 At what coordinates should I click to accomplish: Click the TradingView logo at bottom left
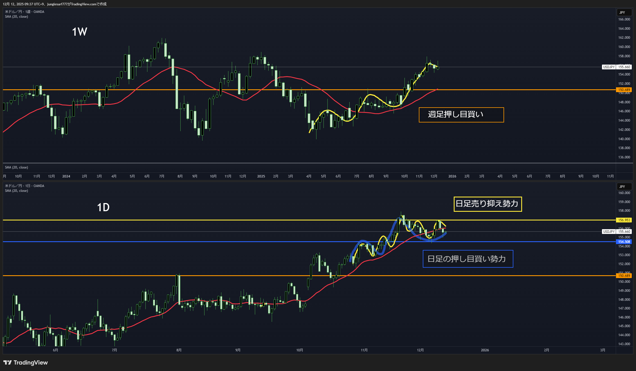click(x=25, y=363)
